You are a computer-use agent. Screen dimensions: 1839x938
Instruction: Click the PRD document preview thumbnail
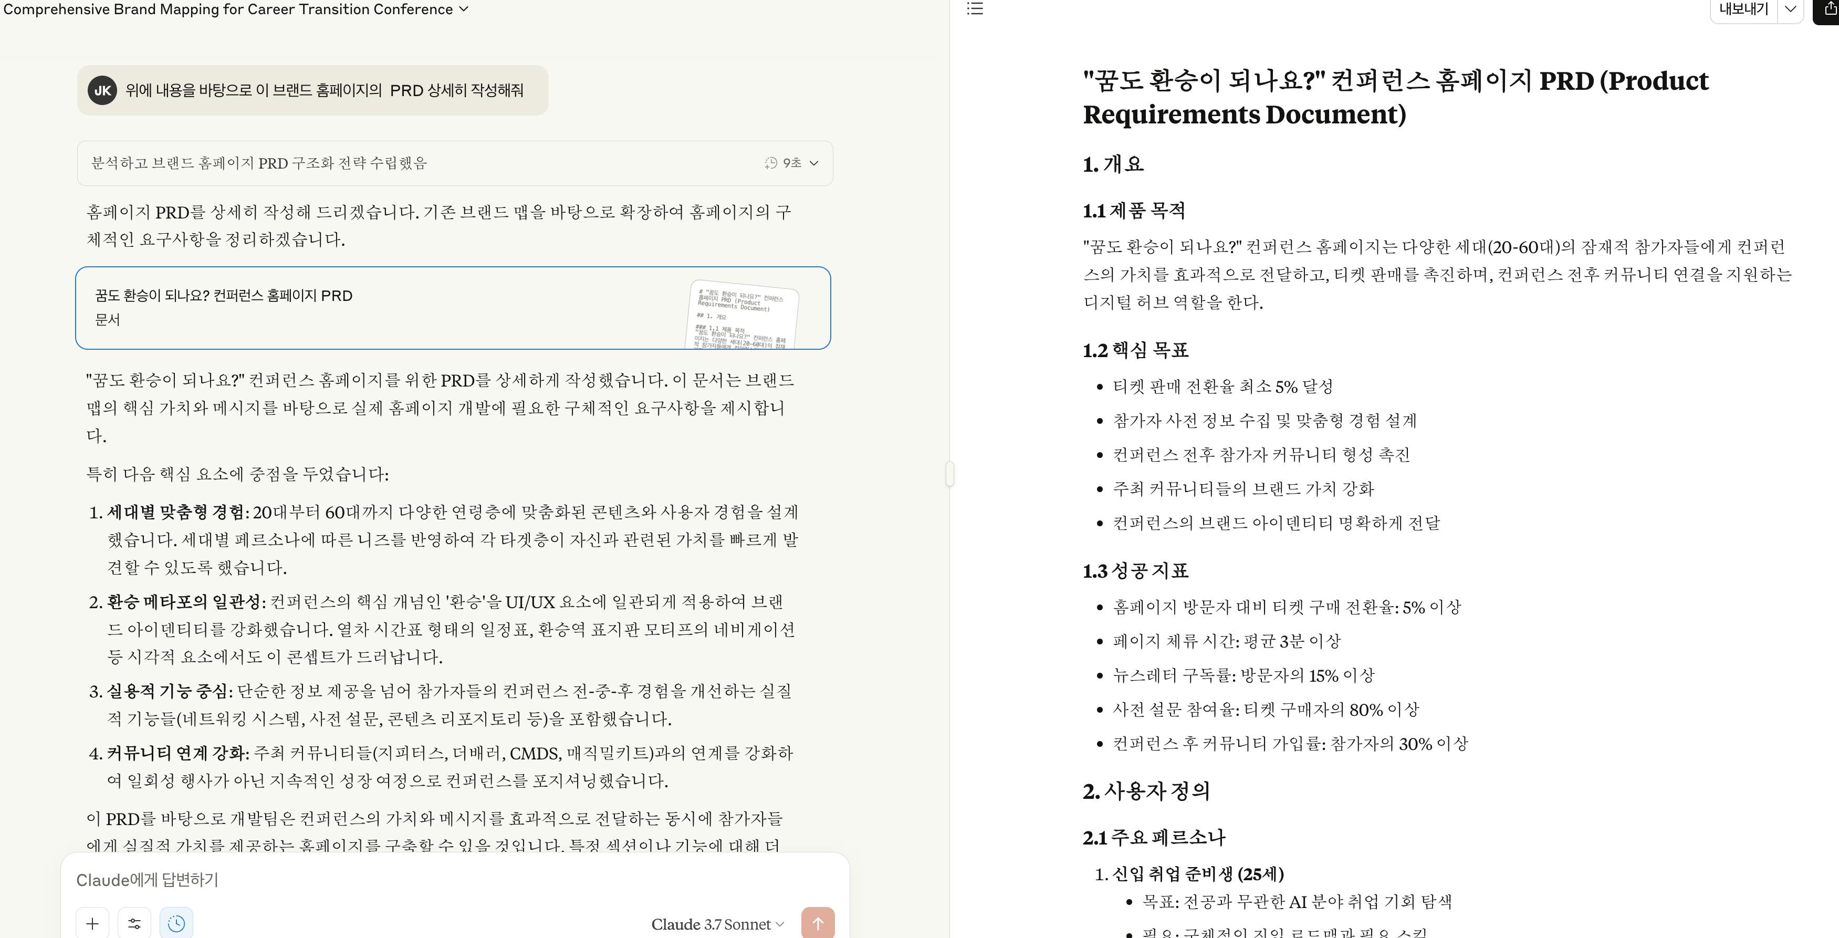click(x=741, y=315)
